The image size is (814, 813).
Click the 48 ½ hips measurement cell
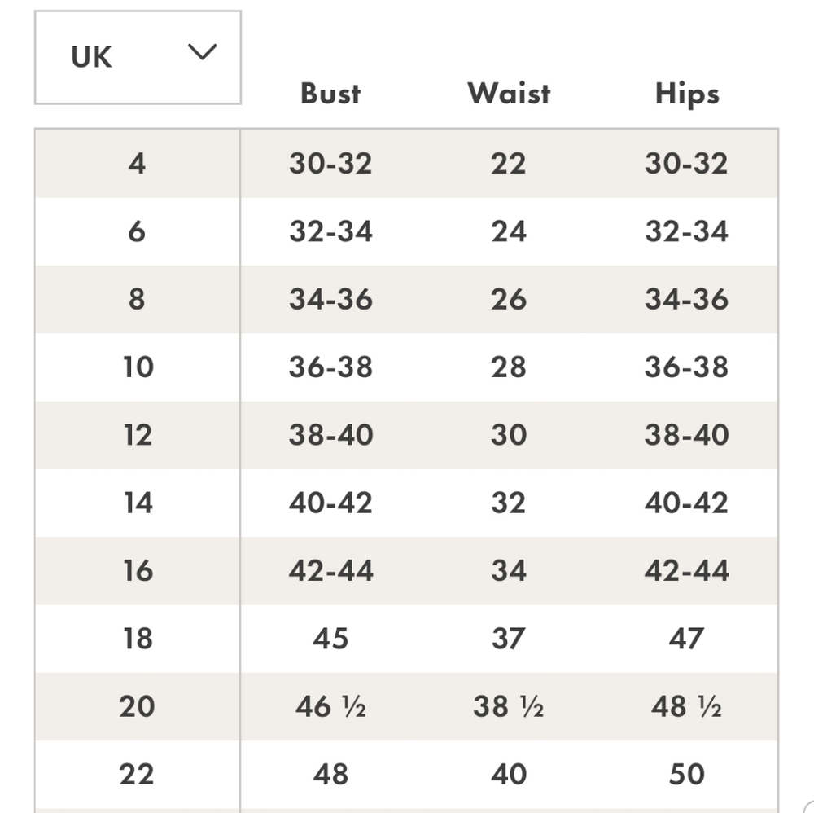[686, 706]
